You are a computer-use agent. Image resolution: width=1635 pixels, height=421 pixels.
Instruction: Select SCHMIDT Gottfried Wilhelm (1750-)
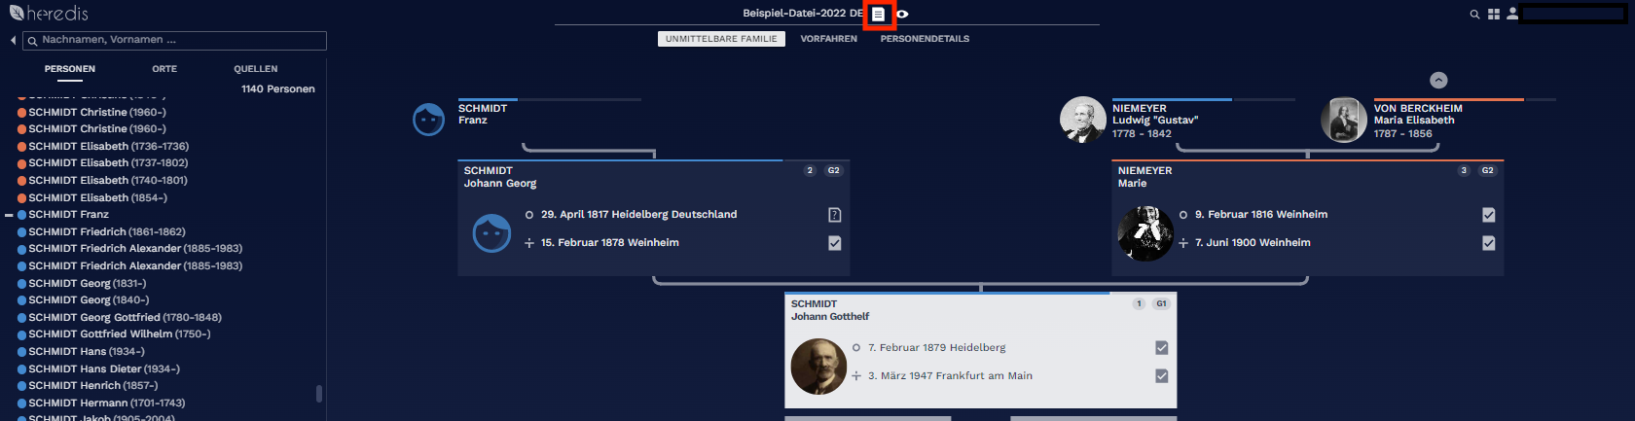point(120,334)
